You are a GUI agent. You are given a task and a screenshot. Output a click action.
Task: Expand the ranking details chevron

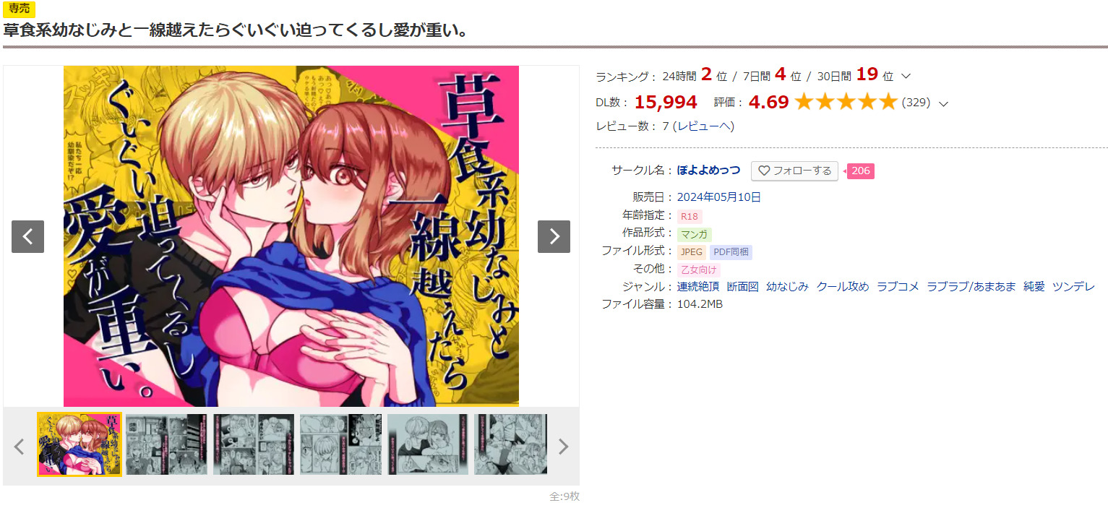[x=906, y=76]
